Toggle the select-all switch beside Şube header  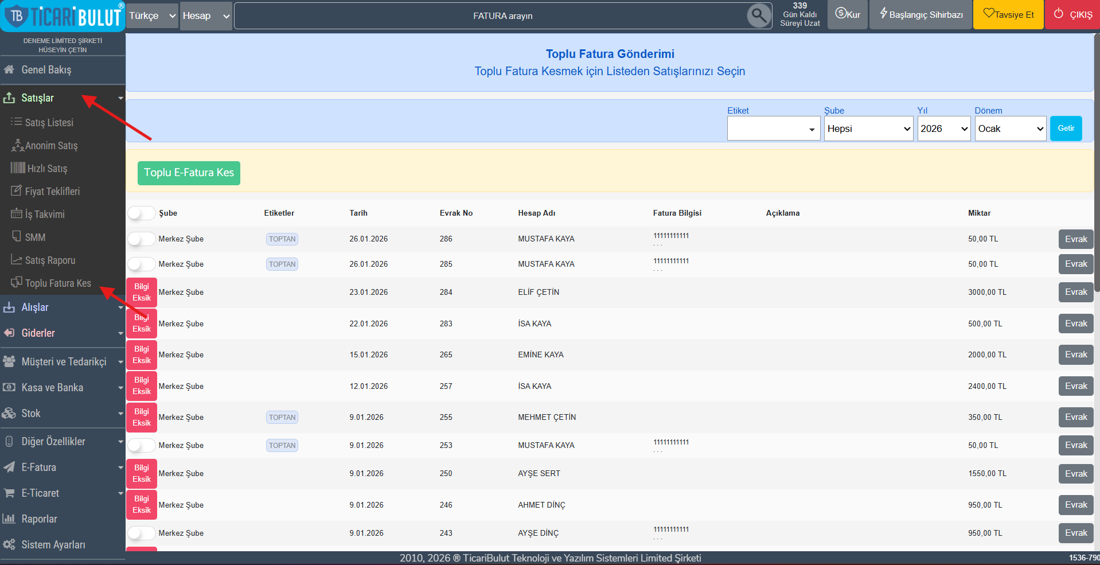pyautogui.click(x=141, y=213)
